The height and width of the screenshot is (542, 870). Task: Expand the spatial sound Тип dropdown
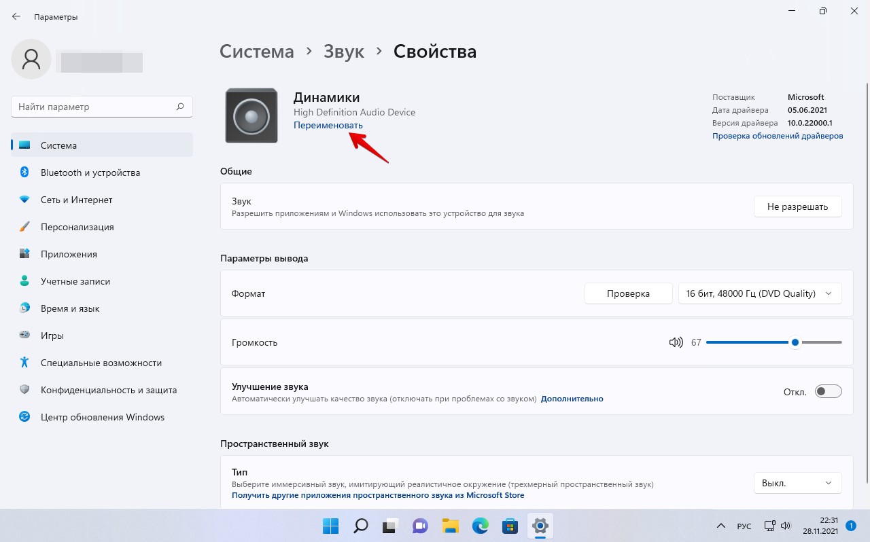click(797, 483)
